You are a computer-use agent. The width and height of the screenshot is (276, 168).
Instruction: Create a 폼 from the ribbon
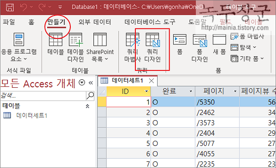(180, 44)
